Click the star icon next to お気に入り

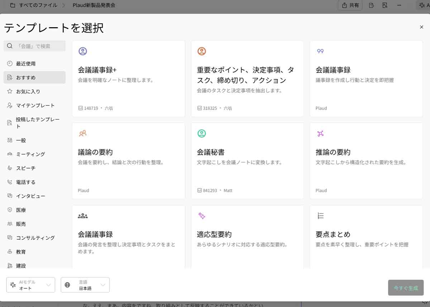(10, 92)
